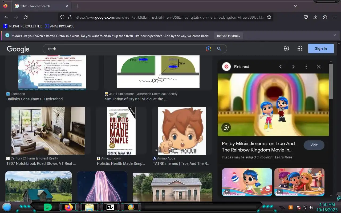Open 1307 Notchbrook Road Stowe link
This screenshot has height=213, width=341.
(x=41, y=163)
